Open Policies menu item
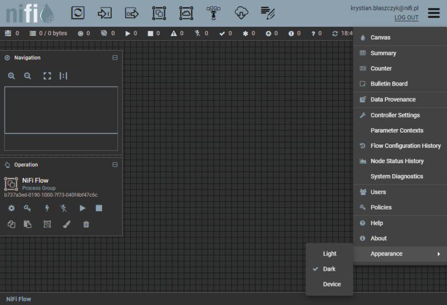447x305 pixels. click(x=400, y=208)
